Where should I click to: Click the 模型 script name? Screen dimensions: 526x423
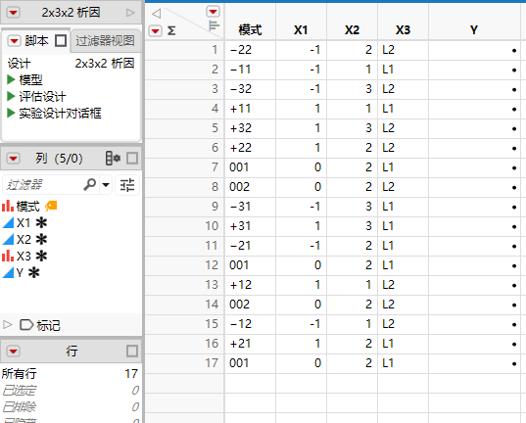pos(31,80)
